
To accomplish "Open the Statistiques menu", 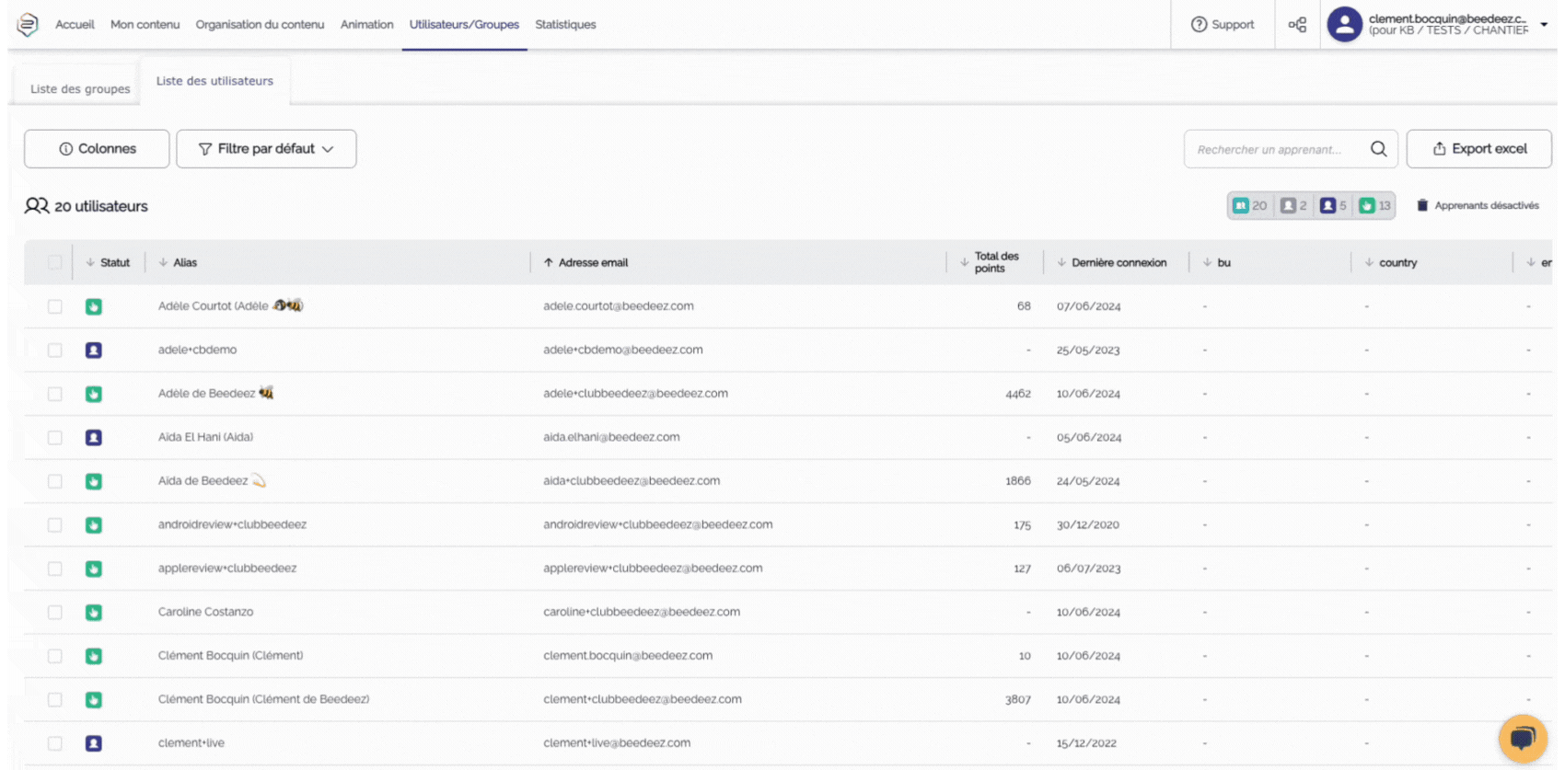I will click(565, 25).
